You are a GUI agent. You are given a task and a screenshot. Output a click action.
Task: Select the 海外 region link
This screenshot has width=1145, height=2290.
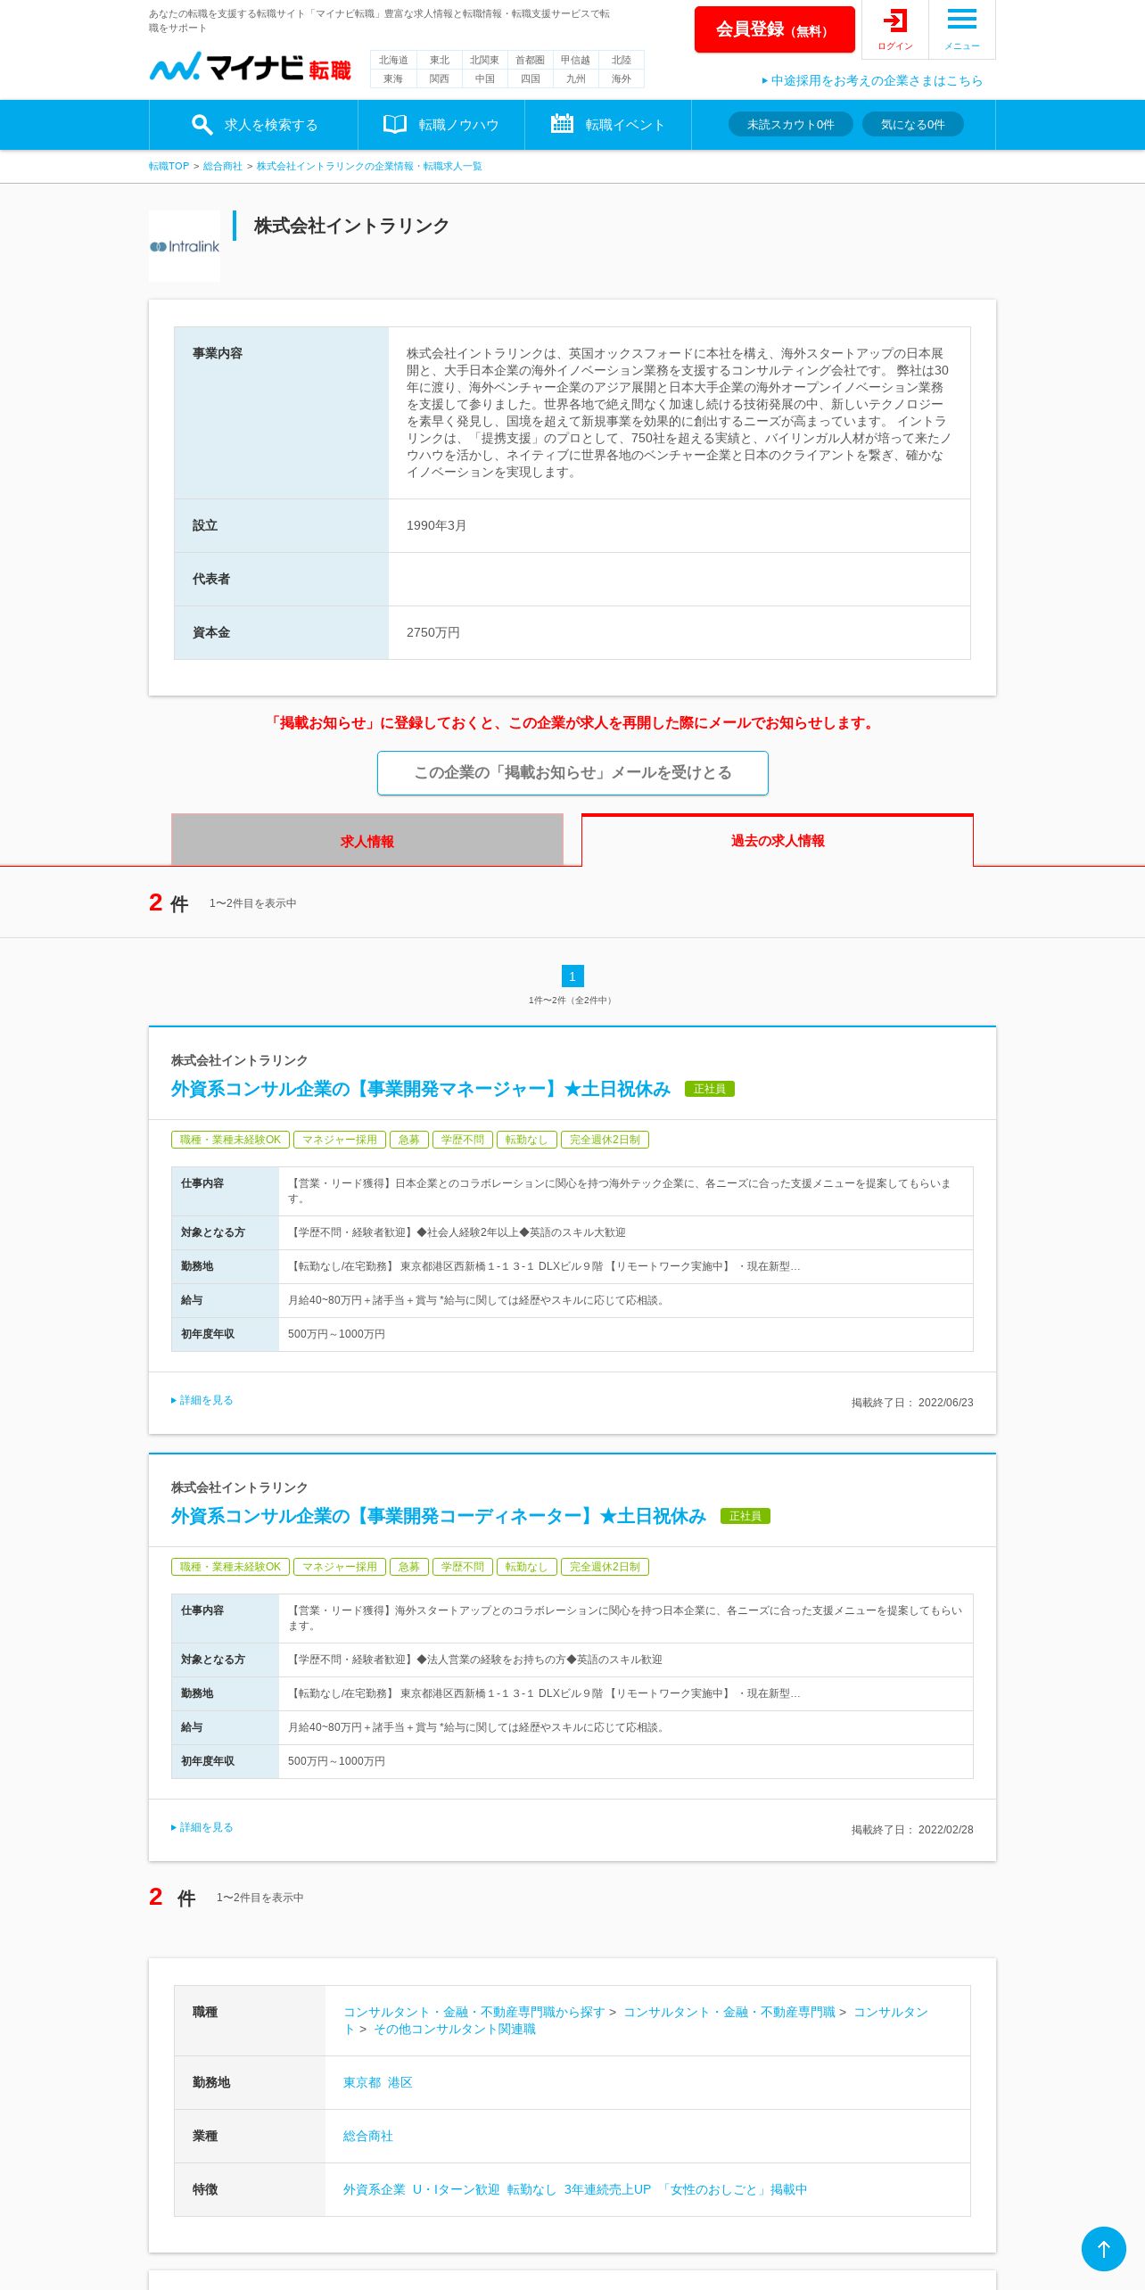pos(621,78)
